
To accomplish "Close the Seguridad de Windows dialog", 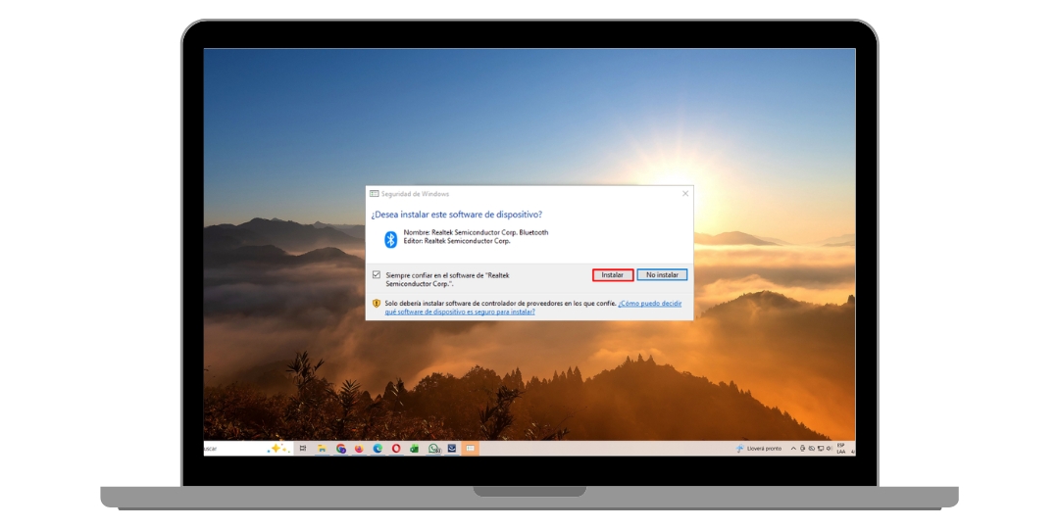I will [x=684, y=194].
